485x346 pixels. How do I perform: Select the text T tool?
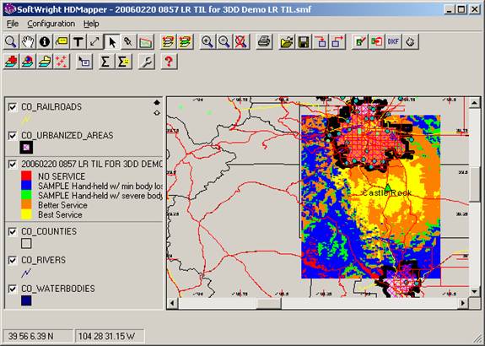click(78, 42)
